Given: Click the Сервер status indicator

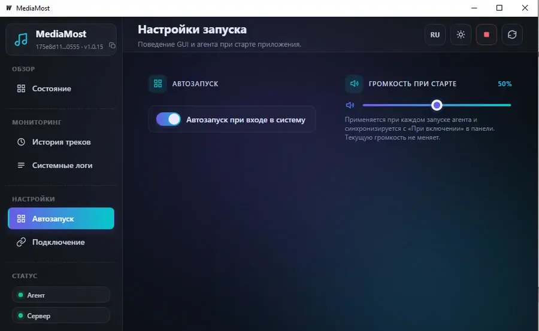Looking at the screenshot, I should tap(61, 315).
